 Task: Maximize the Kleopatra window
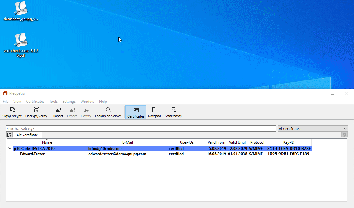[x=332, y=93]
